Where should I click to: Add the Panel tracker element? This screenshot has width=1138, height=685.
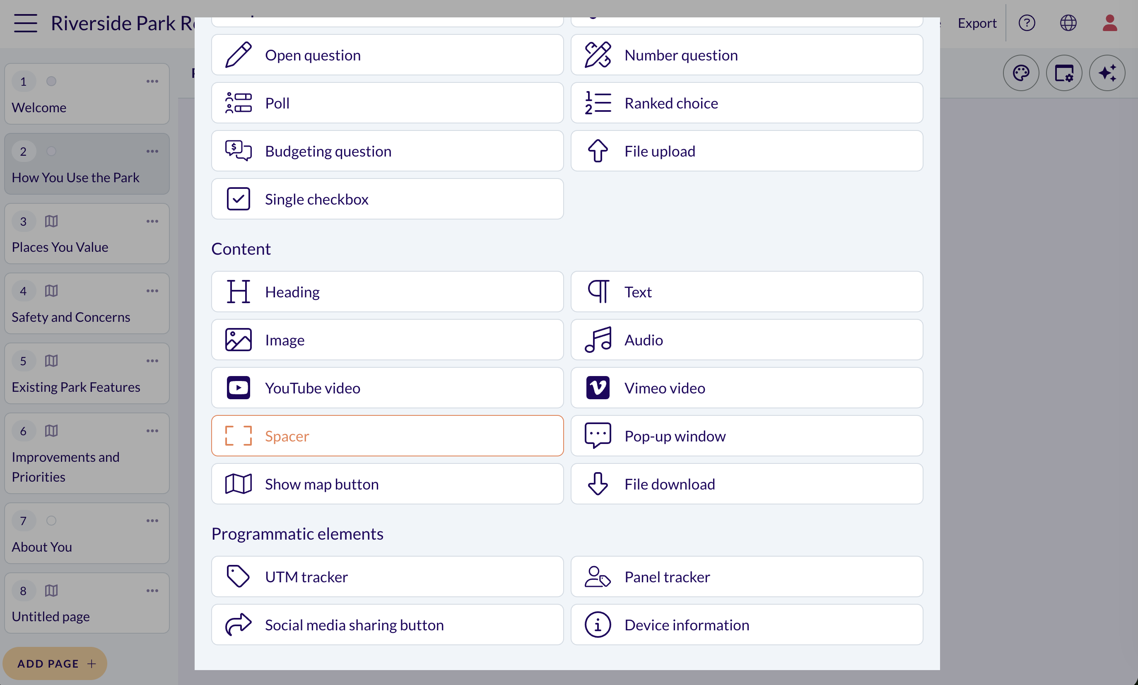coord(747,576)
